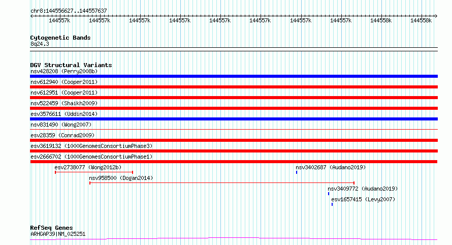Image resolution: width=452 pixels, height=245 pixels.
Task: Click the esv2738077 (Wong2012b) variant segment
Action: (x=94, y=172)
